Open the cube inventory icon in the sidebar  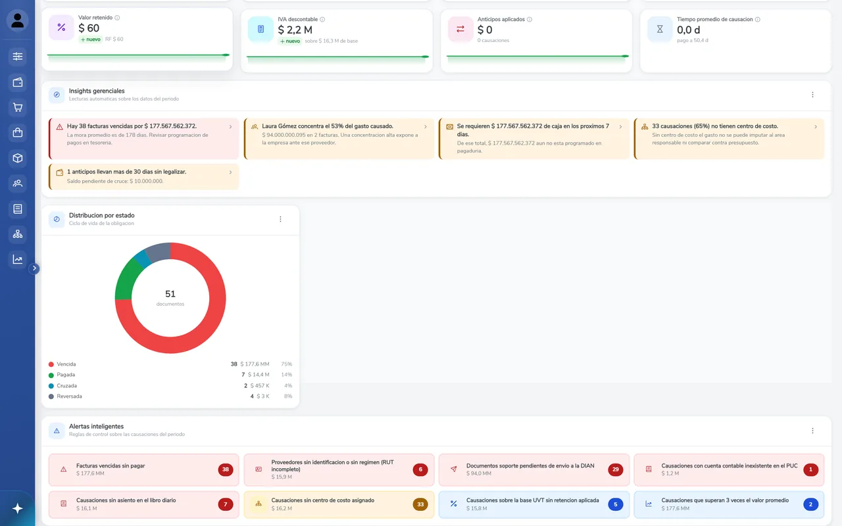18,158
